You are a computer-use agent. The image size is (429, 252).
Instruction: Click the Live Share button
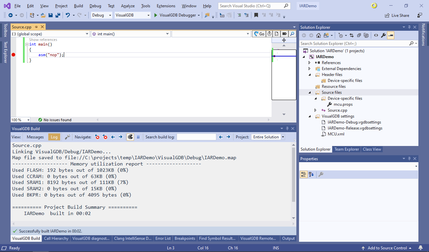397,16
